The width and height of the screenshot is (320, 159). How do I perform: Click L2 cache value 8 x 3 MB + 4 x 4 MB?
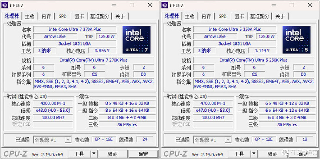pyautogui.click(x=127, y=117)
